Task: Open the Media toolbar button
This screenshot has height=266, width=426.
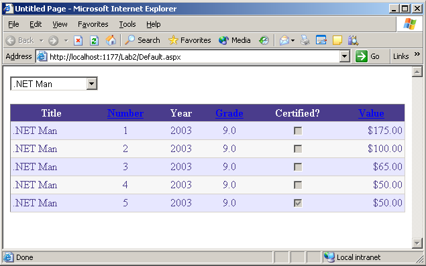Action: pos(234,40)
